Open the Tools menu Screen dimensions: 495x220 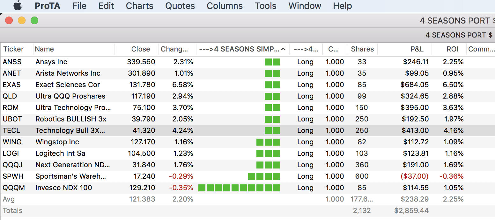(265, 6)
